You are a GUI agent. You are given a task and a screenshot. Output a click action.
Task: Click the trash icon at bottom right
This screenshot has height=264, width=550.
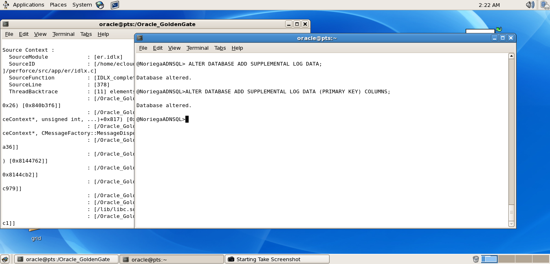coord(475,259)
